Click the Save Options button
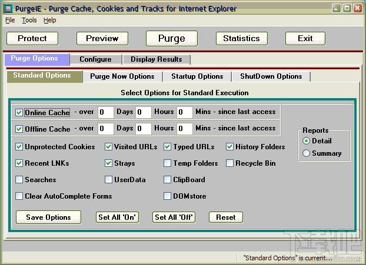This screenshot has width=366, height=265. 49,217
